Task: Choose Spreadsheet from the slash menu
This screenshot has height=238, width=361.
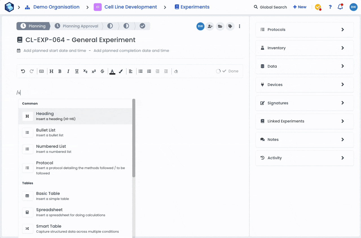Action: (75, 212)
